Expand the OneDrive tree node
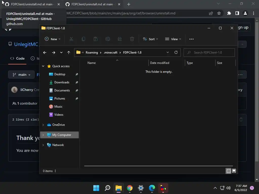Viewport: 259px width, 194px height. coord(43,125)
